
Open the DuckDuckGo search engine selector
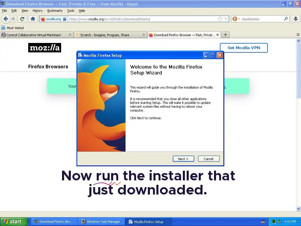click(x=236, y=19)
